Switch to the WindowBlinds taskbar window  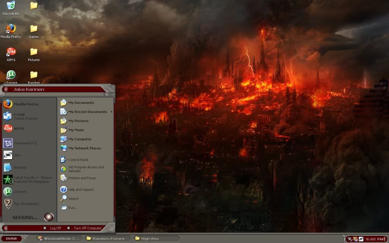59,239
